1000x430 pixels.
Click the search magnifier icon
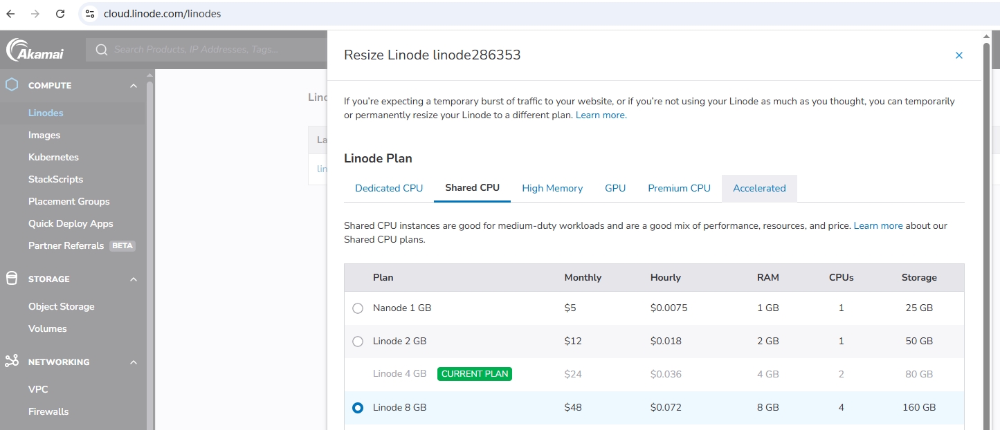coord(102,50)
